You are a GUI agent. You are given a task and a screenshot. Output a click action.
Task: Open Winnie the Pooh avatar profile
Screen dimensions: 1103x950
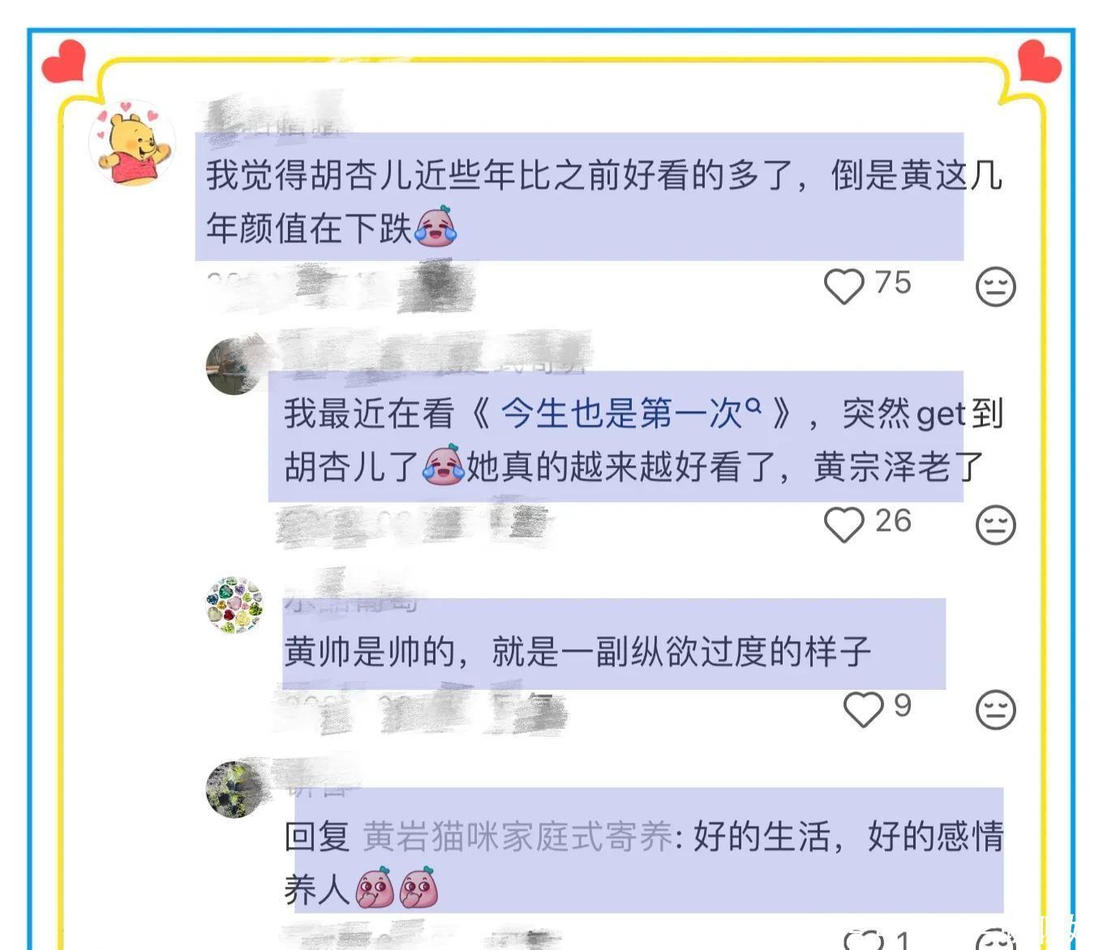tap(132, 143)
